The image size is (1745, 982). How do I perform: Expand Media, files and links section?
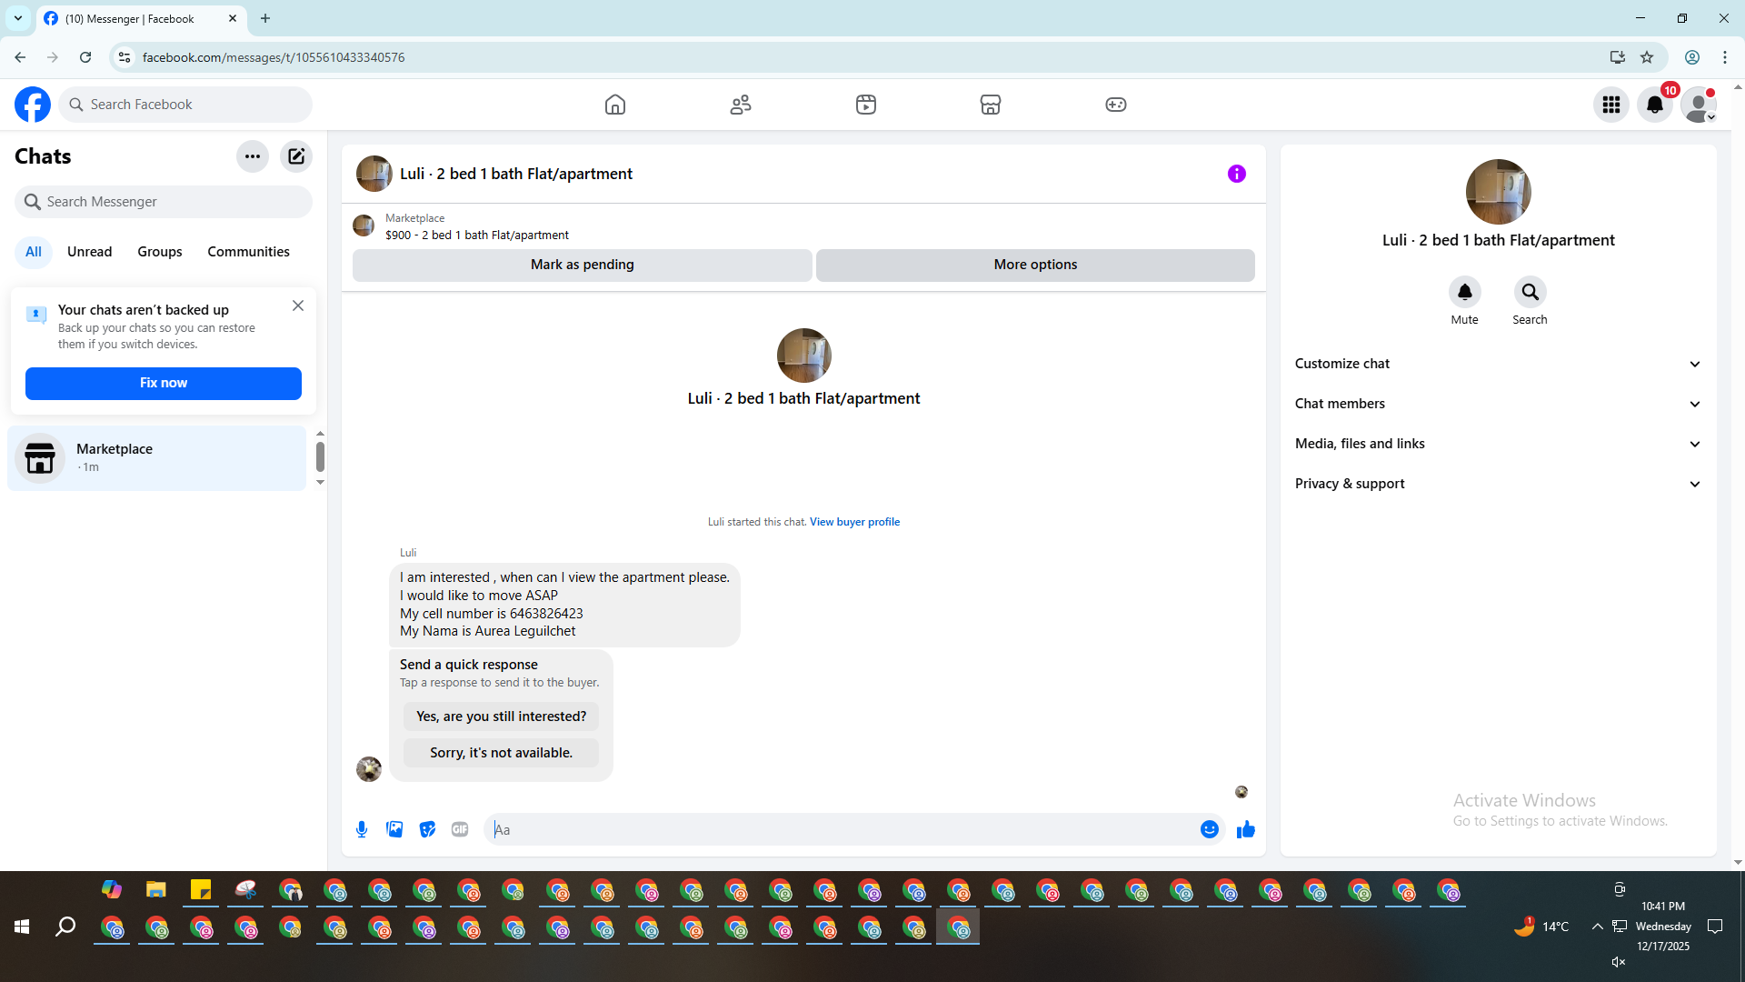pos(1498,444)
